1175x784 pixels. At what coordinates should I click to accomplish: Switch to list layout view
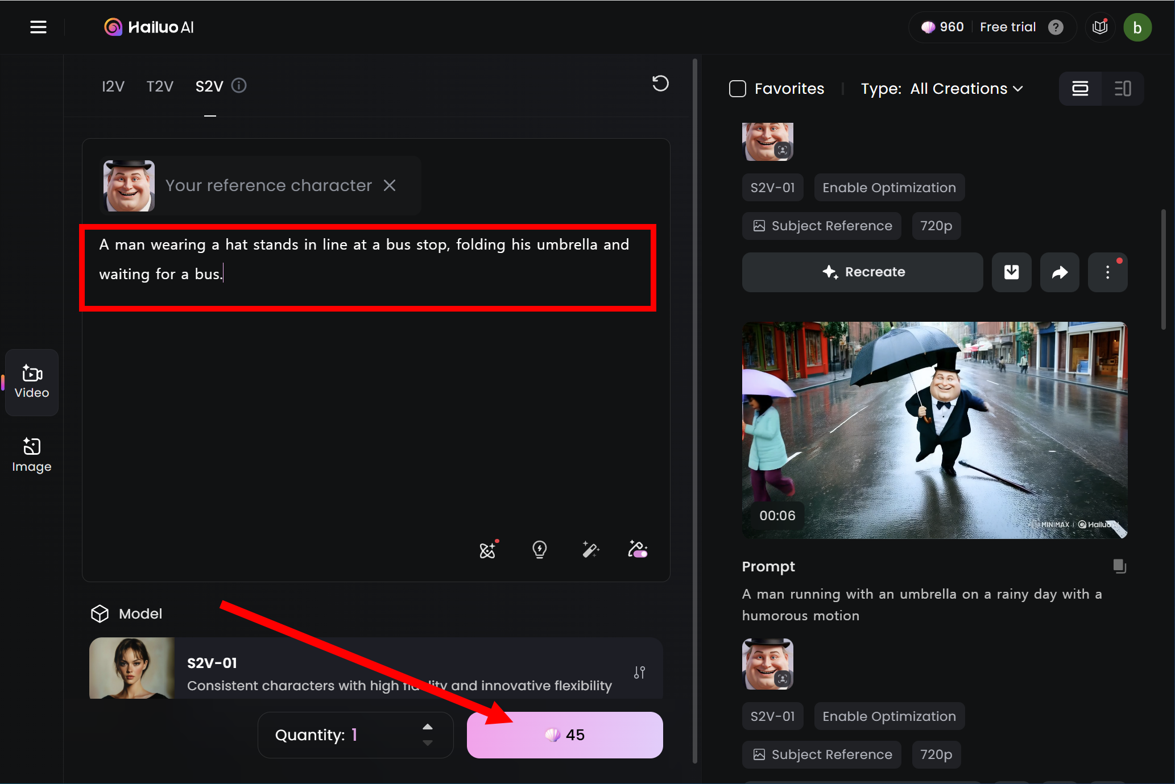coord(1079,89)
